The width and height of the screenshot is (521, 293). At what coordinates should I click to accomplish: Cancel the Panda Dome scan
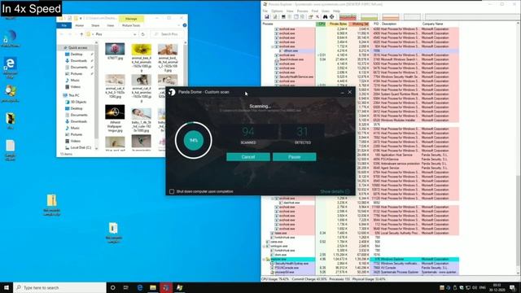[x=247, y=157]
